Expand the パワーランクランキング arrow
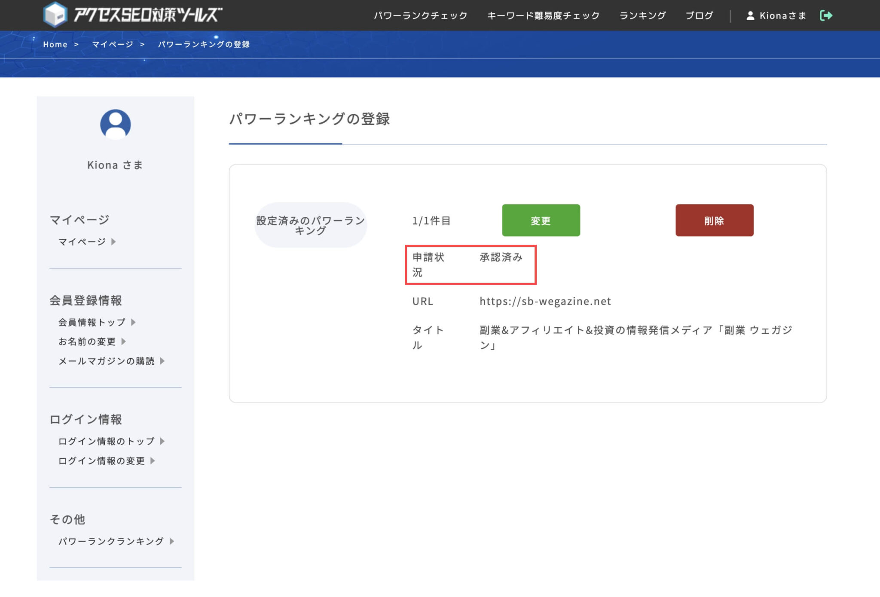 (x=172, y=542)
